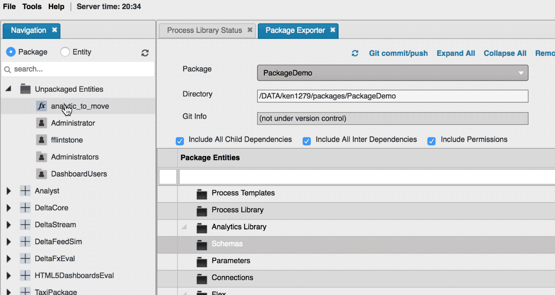The width and height of the screenshot is (555, 295).
Task: Click the Package Entities column header
Action: (x=366, y=158)
